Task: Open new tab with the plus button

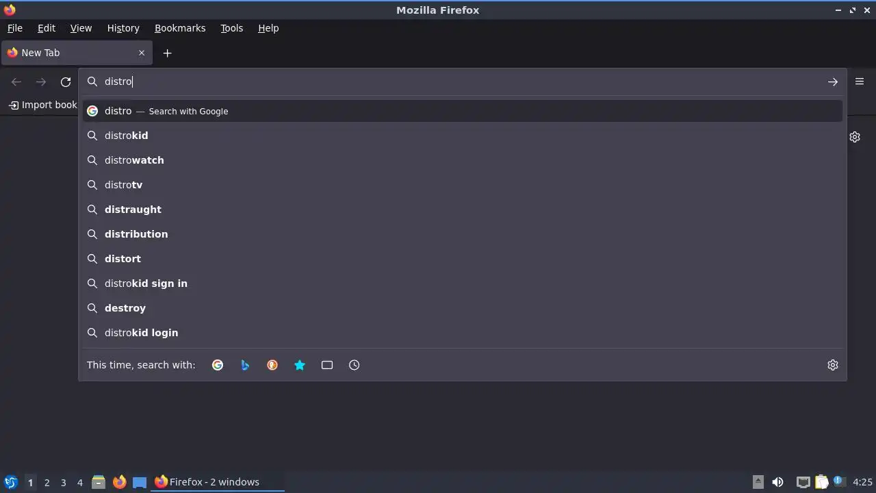Action: tap(168, 53)
